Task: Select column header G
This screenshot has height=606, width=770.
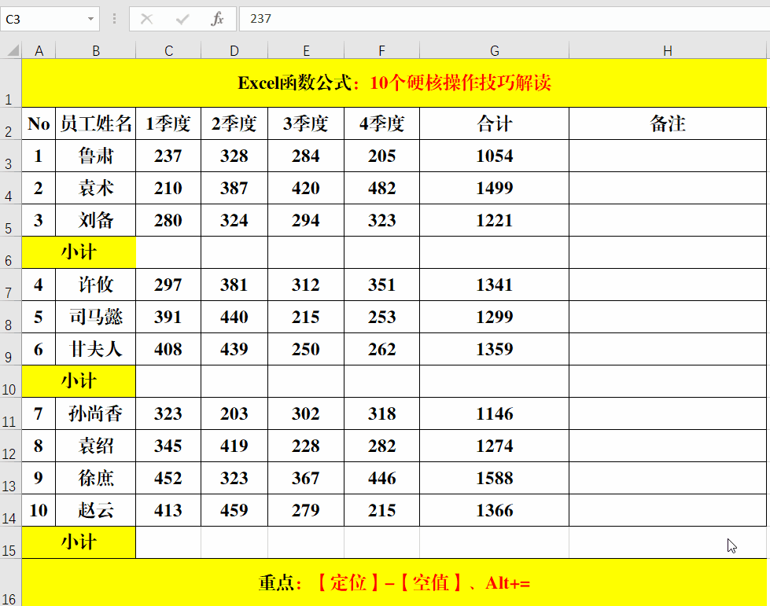Action: (494, 50)
